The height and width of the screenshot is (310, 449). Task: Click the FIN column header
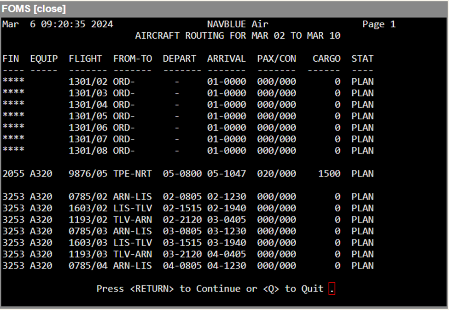[x=11, y=58]
